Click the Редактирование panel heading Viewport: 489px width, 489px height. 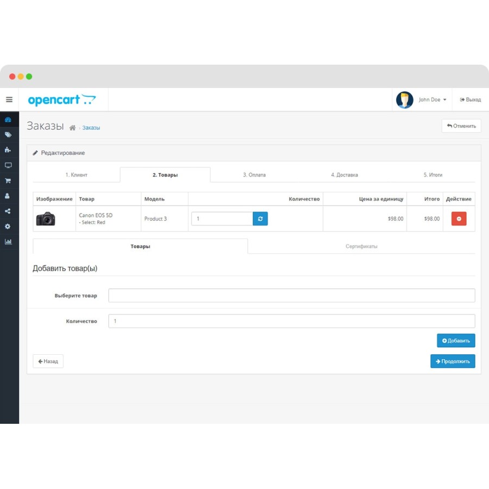click(62, 153)
